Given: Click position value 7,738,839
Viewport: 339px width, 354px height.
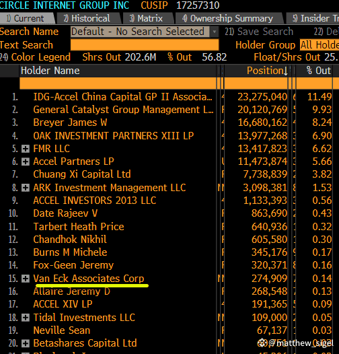Looking at the screenshot, I should 265,174.
